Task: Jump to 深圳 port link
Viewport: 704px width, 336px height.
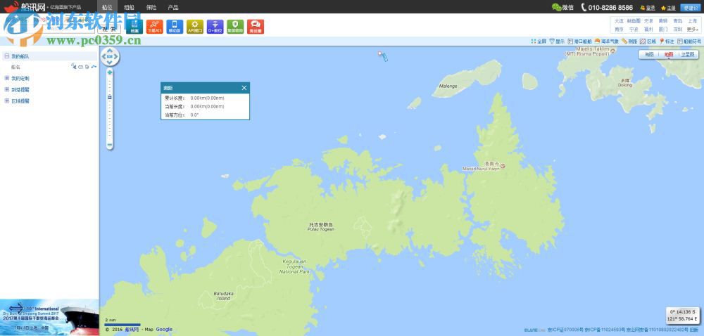Action: 677,29
